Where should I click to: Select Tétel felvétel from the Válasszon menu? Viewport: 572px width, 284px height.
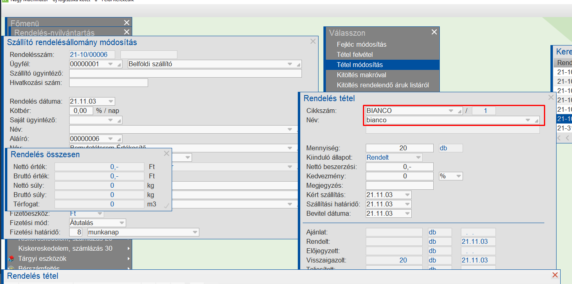click(354, 54)
